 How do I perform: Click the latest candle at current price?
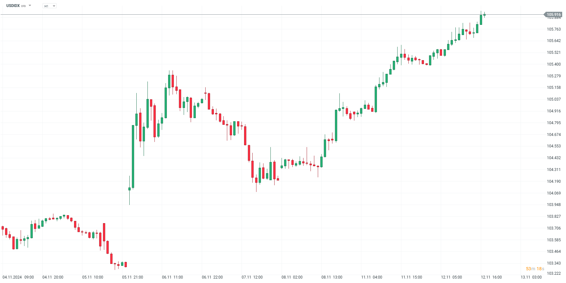coord(484,15)
